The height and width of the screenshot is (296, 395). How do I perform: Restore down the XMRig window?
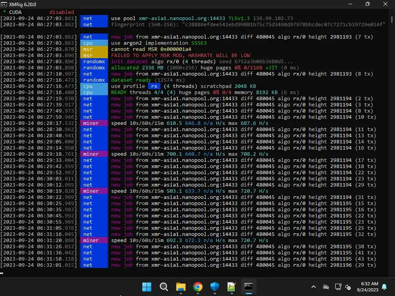click(368, 4)
